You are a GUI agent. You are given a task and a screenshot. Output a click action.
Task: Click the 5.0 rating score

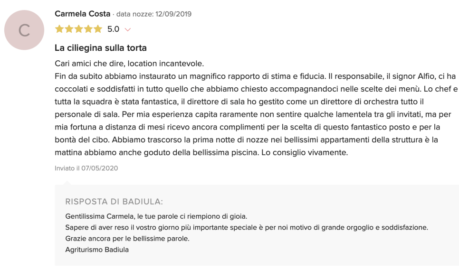pos(113,29)
